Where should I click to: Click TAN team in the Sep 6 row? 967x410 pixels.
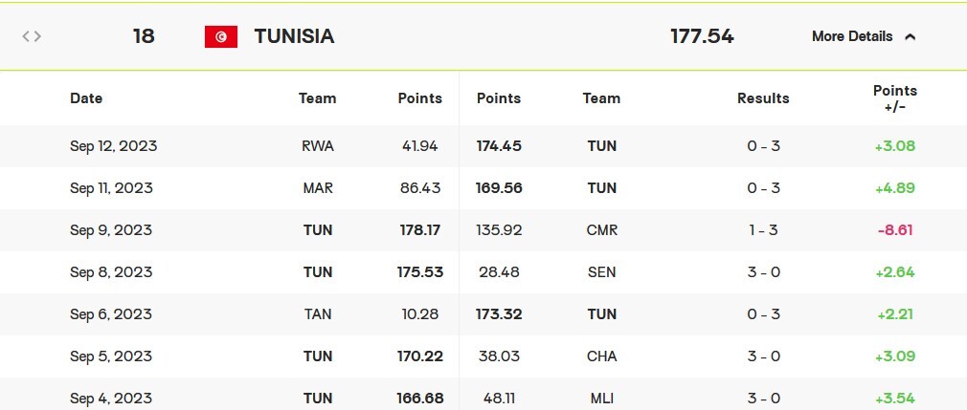(x=317, y=314)
